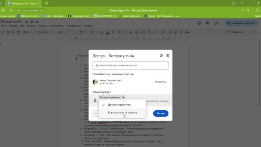Open sharing settings gear in dialog
Screen dimensions: 261x147
(168, 56)
